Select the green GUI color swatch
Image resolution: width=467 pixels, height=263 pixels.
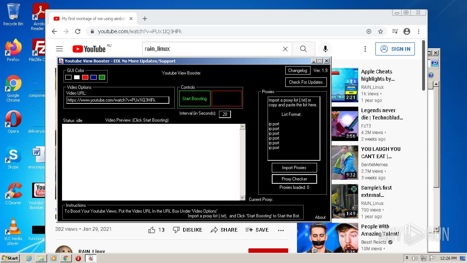coord(102,77)
